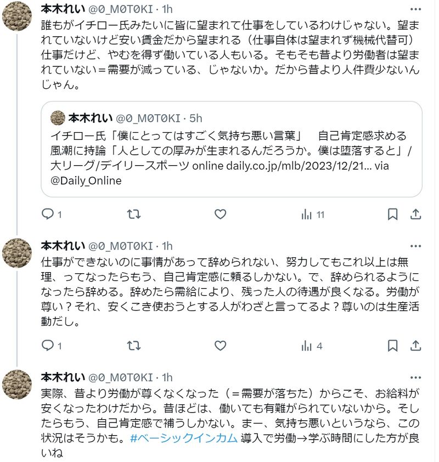
Task: Click the first tweet's profile avatar
Action: (x=17, y=17)
